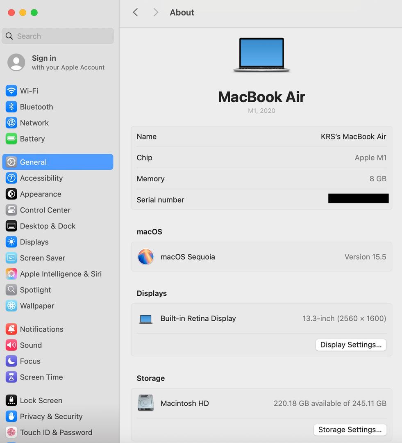Click the Bluetooth icon in sidebar

tap(11, 107)
